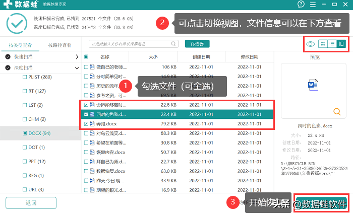
Task: Check the PLIST (280) checkbox
Action: pyautogui.click(x=25, y=77)
